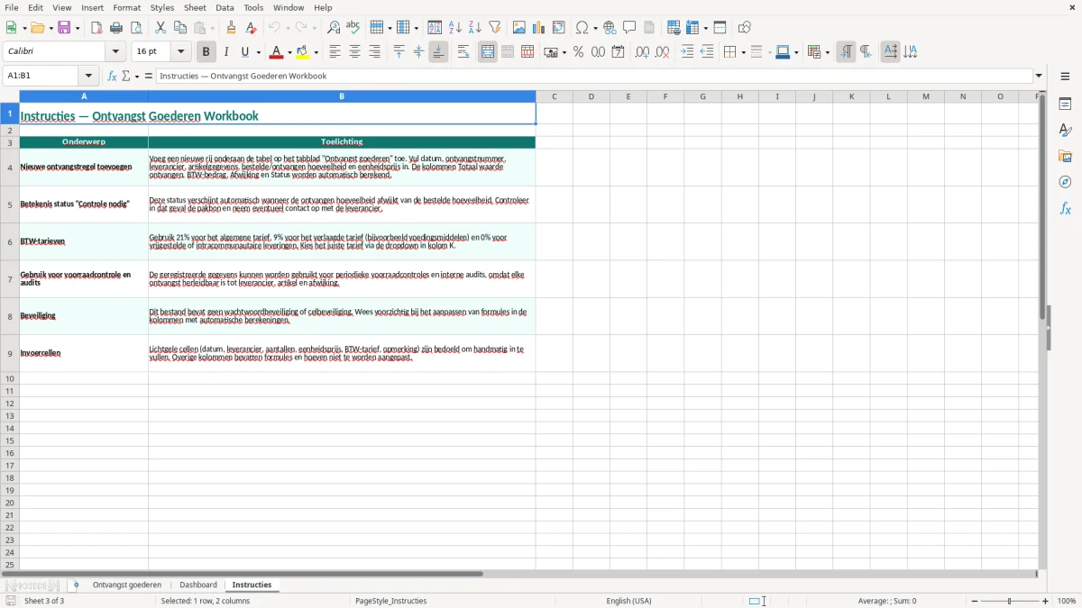Open Borders dropdown arrow

pyautogui.click(x=743, y=52)
